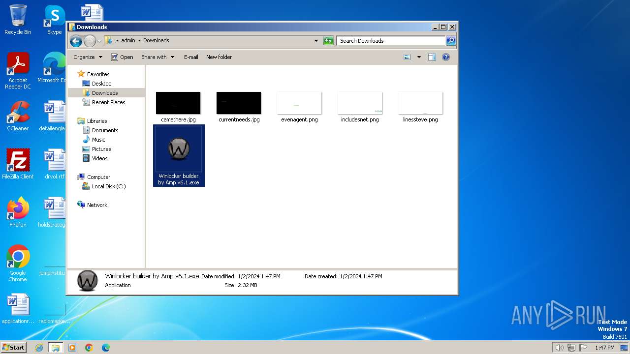Viewport: 630px width, 354px height.
Task: Click Recycle Bin desktop icon
Action: point(18,20)
